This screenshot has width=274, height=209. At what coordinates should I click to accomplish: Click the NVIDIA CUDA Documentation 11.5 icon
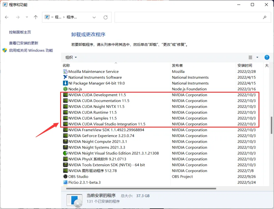(x=65, y=101)
